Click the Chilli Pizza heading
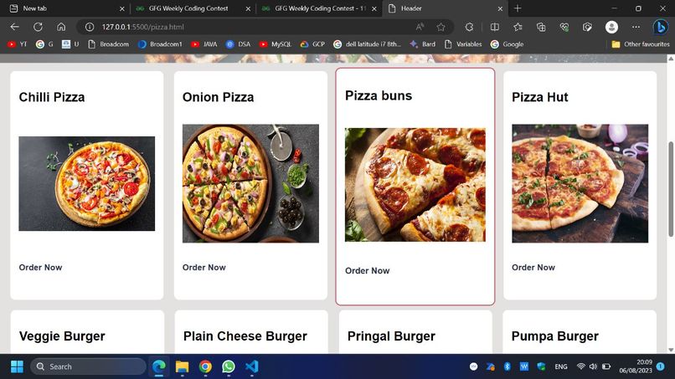675x379 pixels. tap(52, 97)
